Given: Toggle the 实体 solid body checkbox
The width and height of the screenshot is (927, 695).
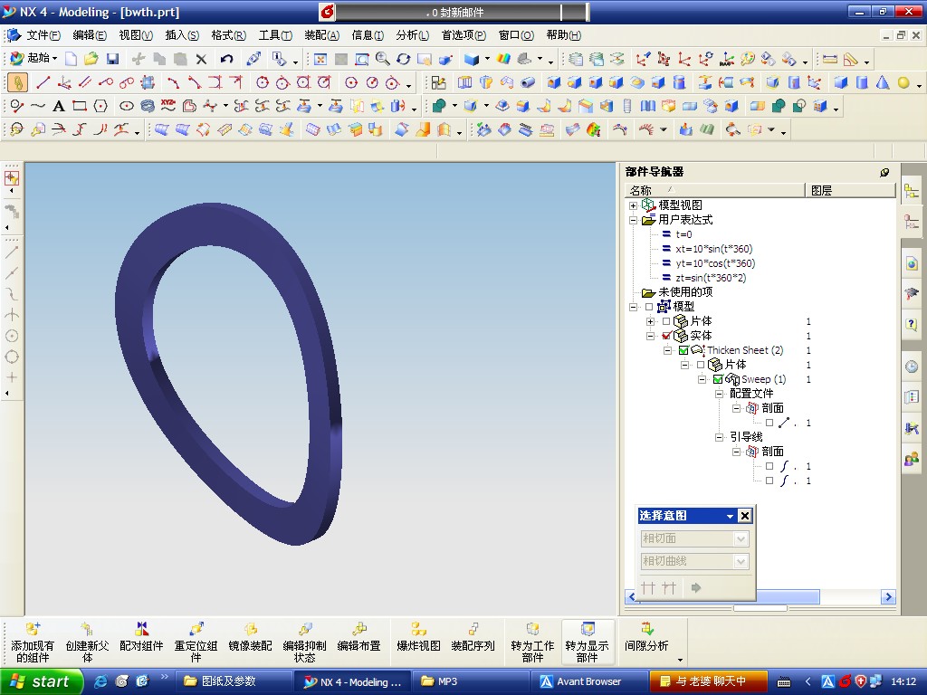Looking at the screenshot, I should point(667,336).
